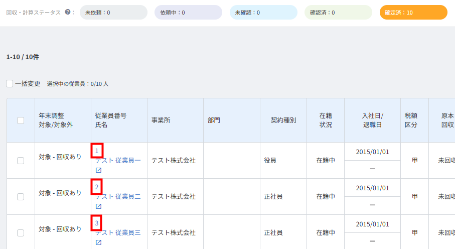The height and width of the screenshot is (249, 455).
Task: Open employee link テスト 従業員三
Action: coord(118,232)
